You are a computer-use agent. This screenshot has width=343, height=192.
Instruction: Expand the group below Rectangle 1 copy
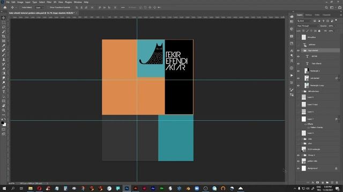(x=302, y=91)
